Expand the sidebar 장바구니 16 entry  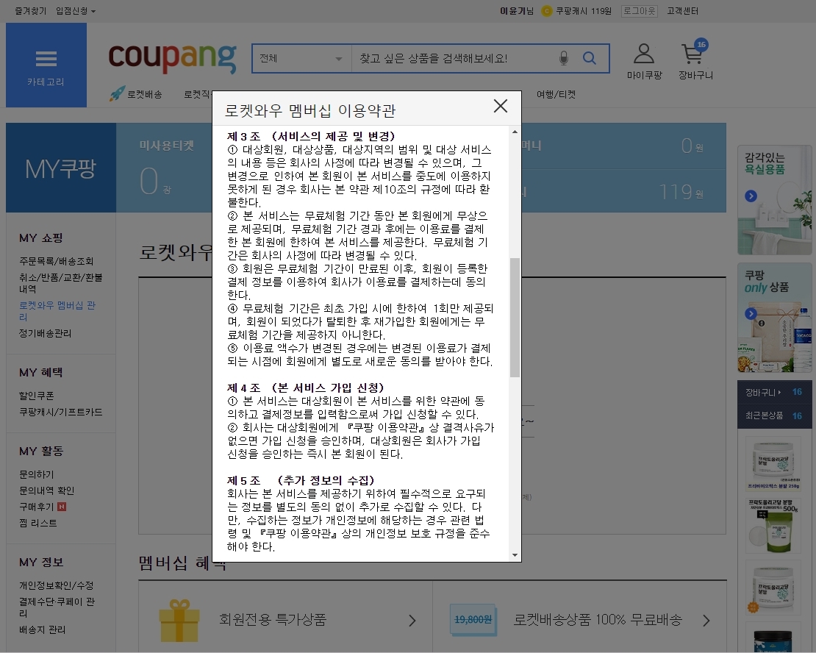tap(774, 392)
